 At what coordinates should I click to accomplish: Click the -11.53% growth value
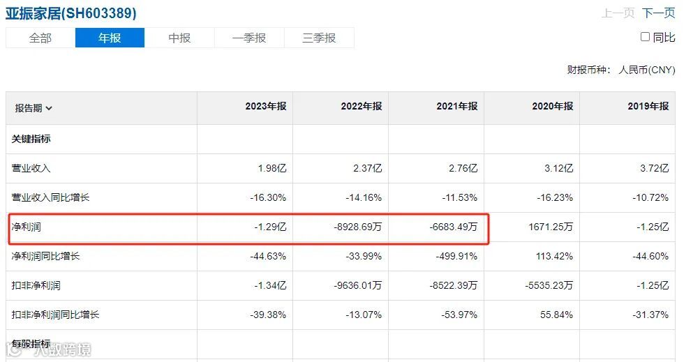(459, 197)
